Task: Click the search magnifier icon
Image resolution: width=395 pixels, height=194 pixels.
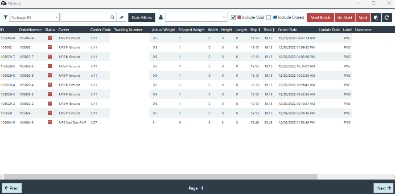Action: 112,18
